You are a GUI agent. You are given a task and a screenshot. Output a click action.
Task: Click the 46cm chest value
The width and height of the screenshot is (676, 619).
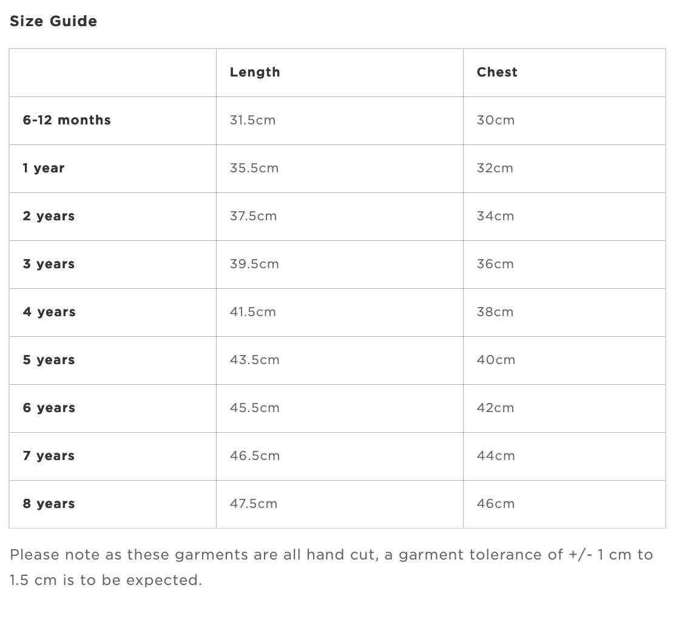(496, 504)
